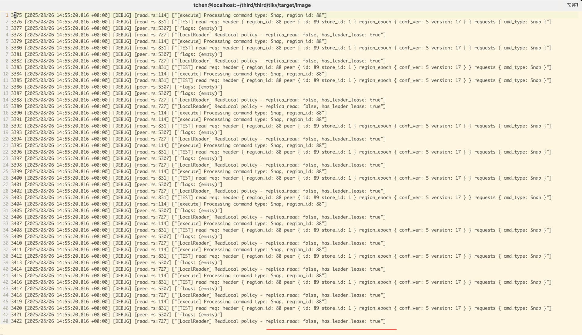Image resolution: width=582 pixels, height=335 pixels.
Task: Place cursor on log entry number 3375
Action: (16, 15)
